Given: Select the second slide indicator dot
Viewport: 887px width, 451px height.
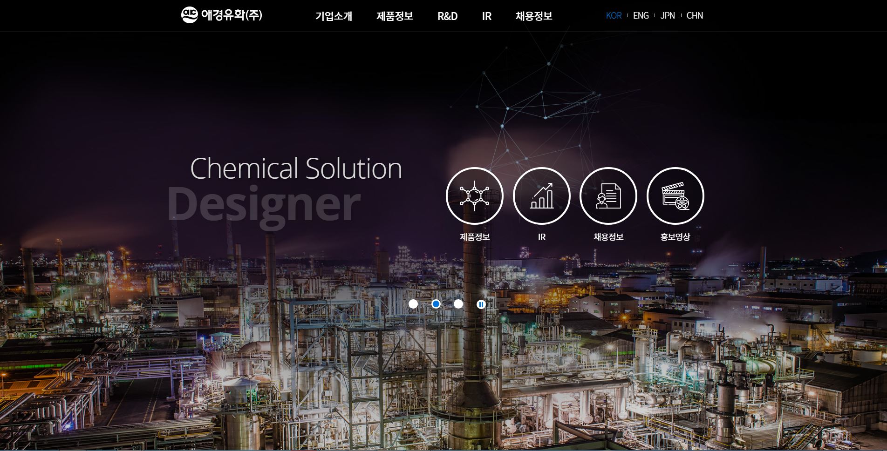Looking at the screenshot, I should [x=436, y=304].
